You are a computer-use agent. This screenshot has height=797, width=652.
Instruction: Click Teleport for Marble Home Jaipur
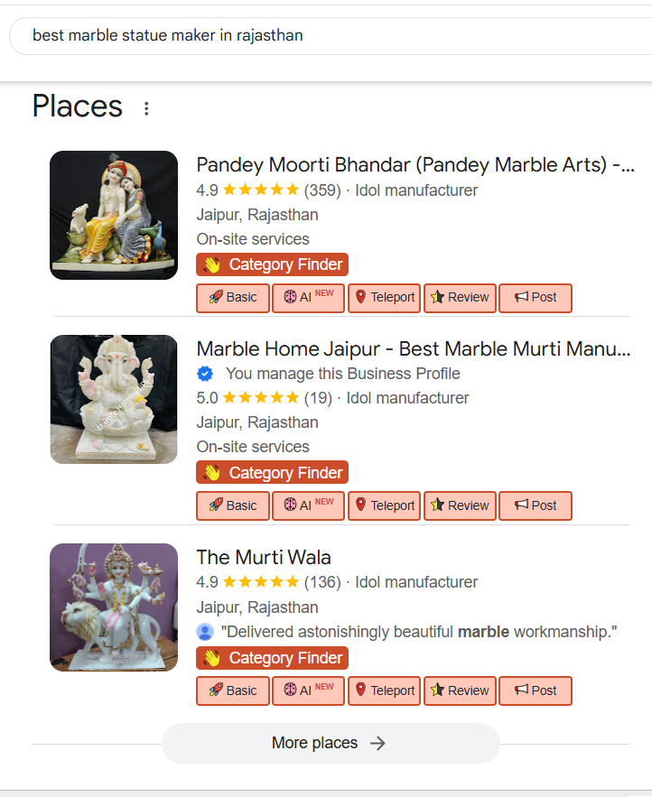tap(384, 506)
